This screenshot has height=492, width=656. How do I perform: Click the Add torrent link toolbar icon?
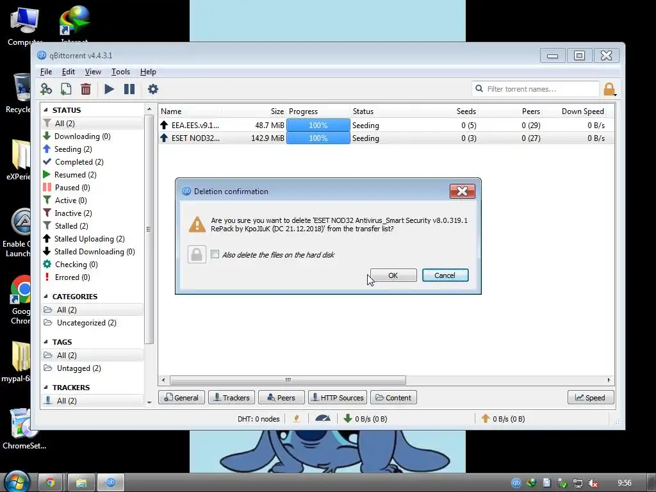[x=46, y=89]
